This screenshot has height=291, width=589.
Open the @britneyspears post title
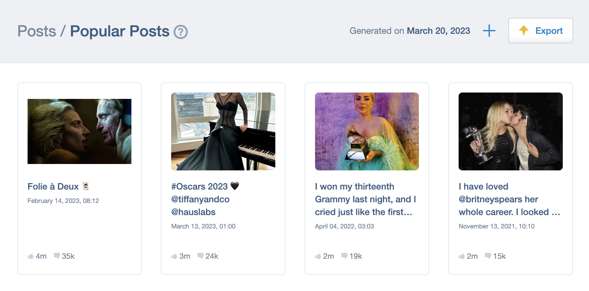pos(509,199)
